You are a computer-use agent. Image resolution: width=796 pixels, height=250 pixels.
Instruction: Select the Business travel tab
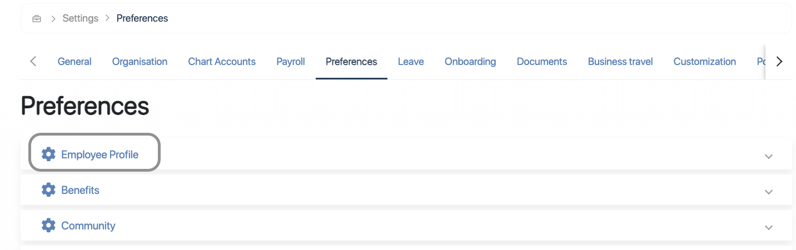click(x=620, y=62)
